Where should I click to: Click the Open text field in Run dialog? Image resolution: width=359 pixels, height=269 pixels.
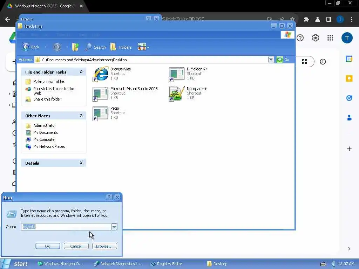[66, 227]
